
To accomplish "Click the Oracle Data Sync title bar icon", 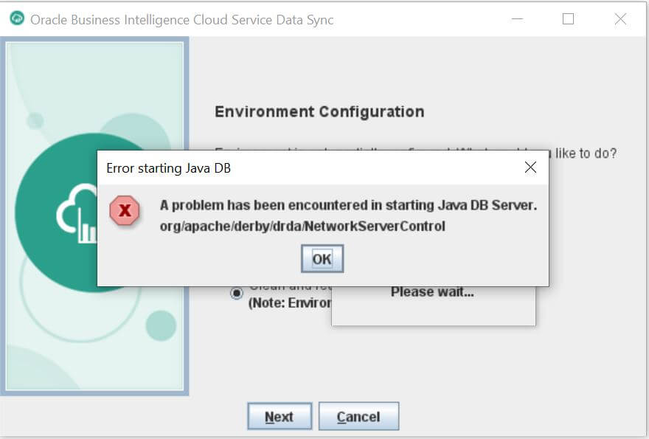I will click(17, 18).
